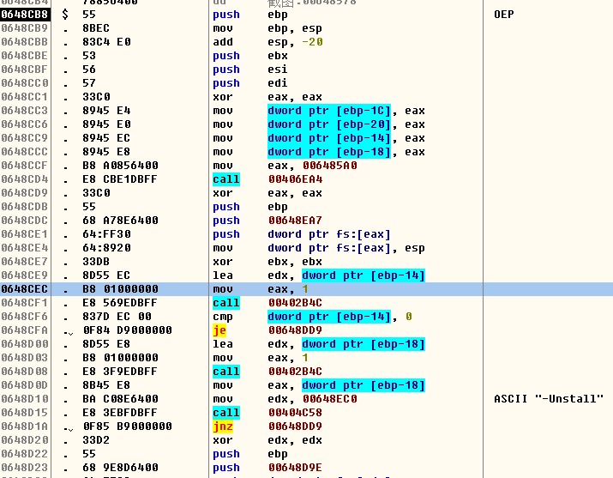Click hex bytes E8 569EDBFF
The image size is (613, 478).
pyautogui.click(x=120, y=303)
